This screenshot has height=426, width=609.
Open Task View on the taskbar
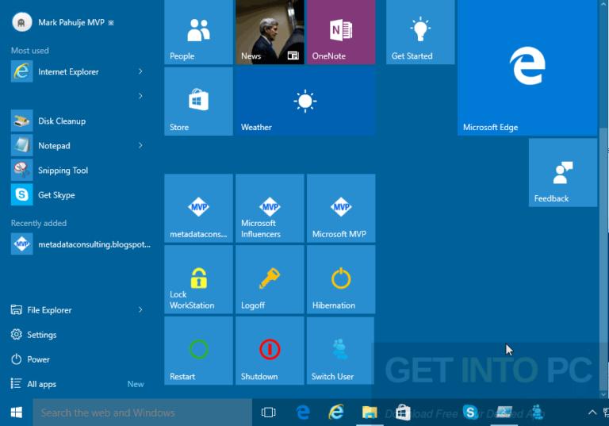coord(268,413)
